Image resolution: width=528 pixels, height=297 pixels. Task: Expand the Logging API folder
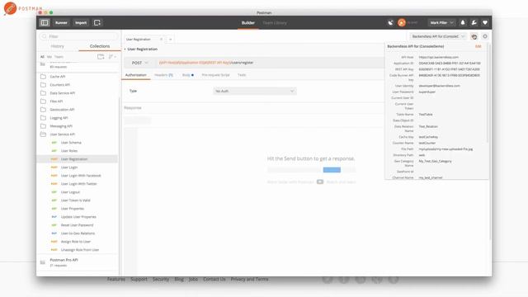coord(59,118)
